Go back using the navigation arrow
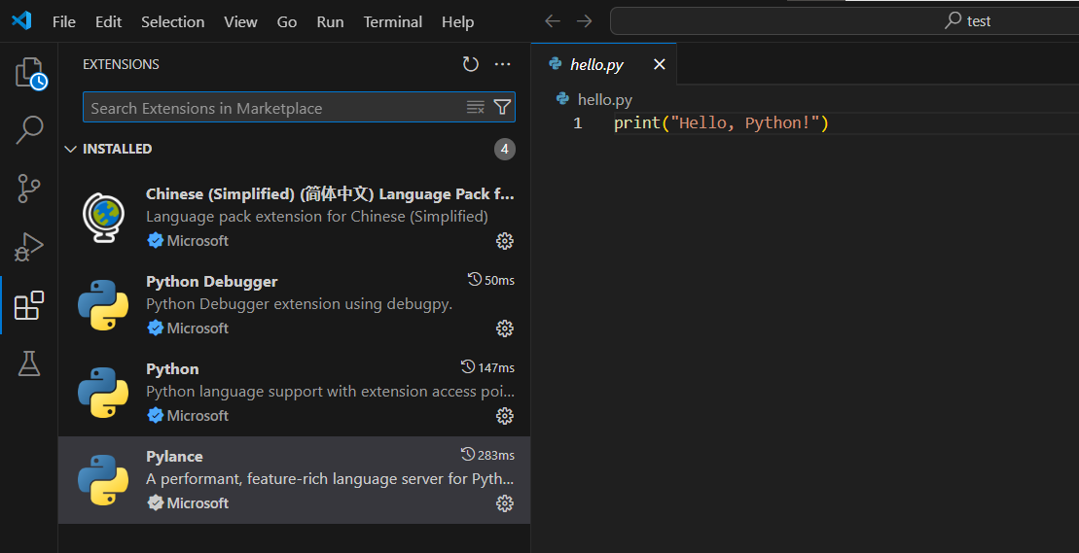The height and width of the screenshot is (553, 1079). pos(553,20)
